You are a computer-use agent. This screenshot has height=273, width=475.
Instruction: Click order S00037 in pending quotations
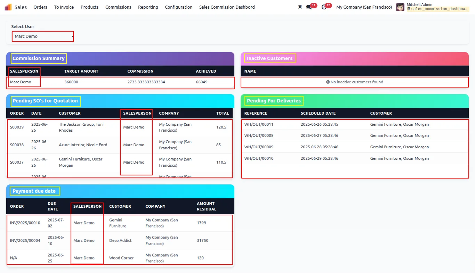[17, 162]
